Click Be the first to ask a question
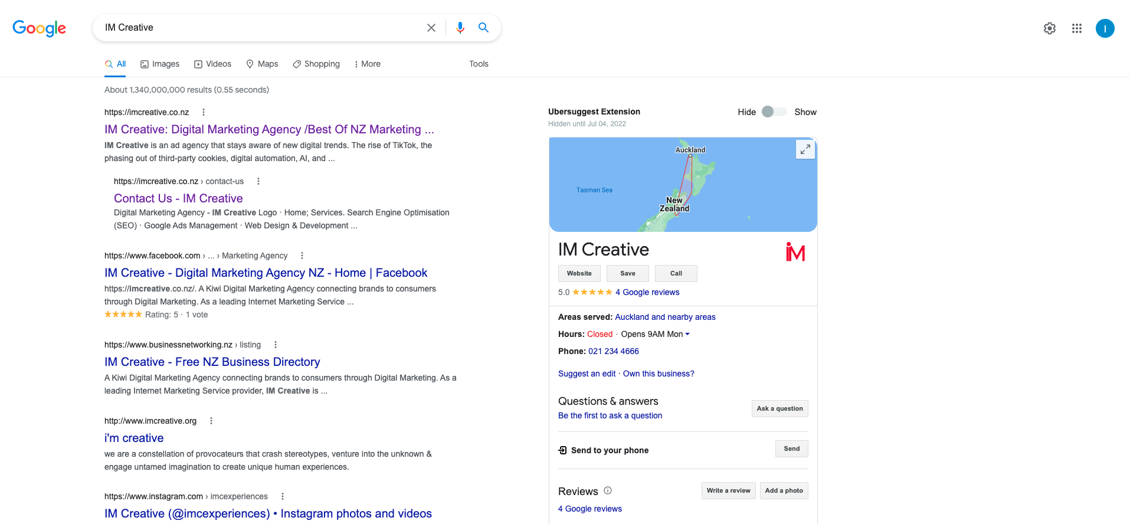Image resolution: width=1130 pixels, height=524 pixels. 610,415
